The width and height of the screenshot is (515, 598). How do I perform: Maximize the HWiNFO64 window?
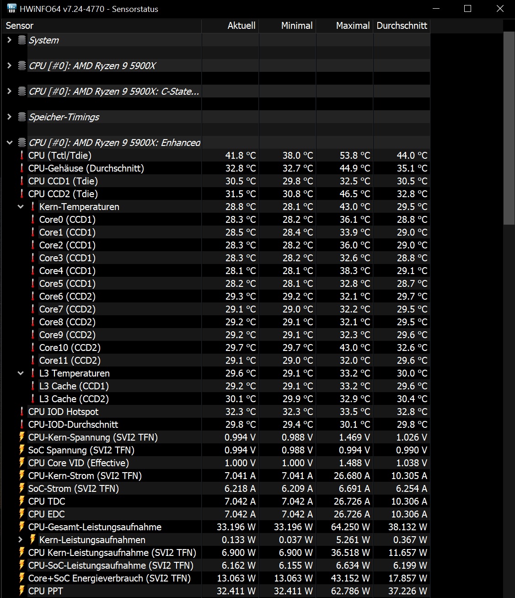467,9
